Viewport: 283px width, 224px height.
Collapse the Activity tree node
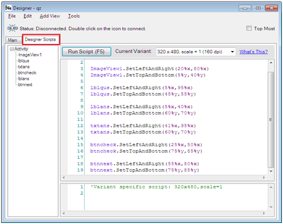(11, 49)
